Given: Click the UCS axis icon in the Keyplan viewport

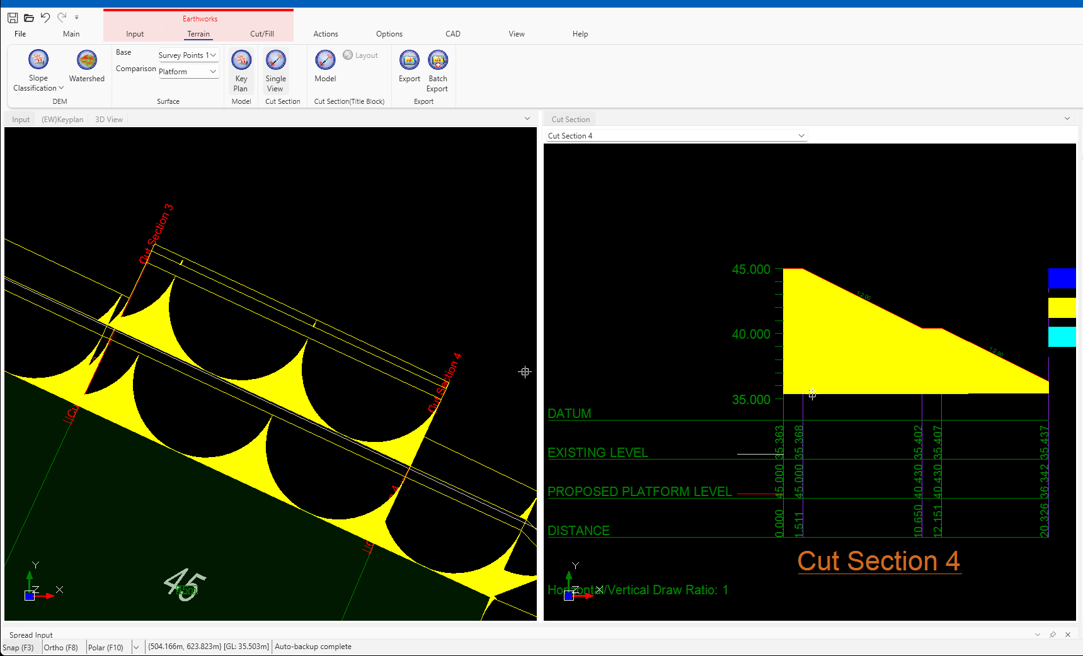Looking at the screenshot, I should pyautogui.click(x=43, y=582).
